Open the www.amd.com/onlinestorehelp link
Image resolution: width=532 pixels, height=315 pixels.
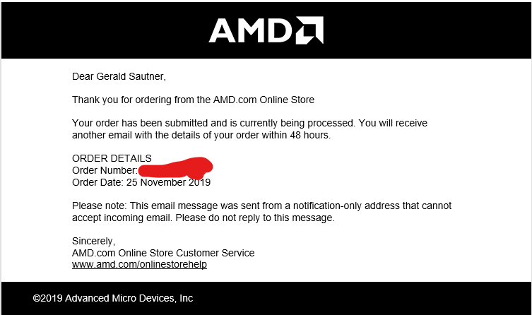coord(139,264)
